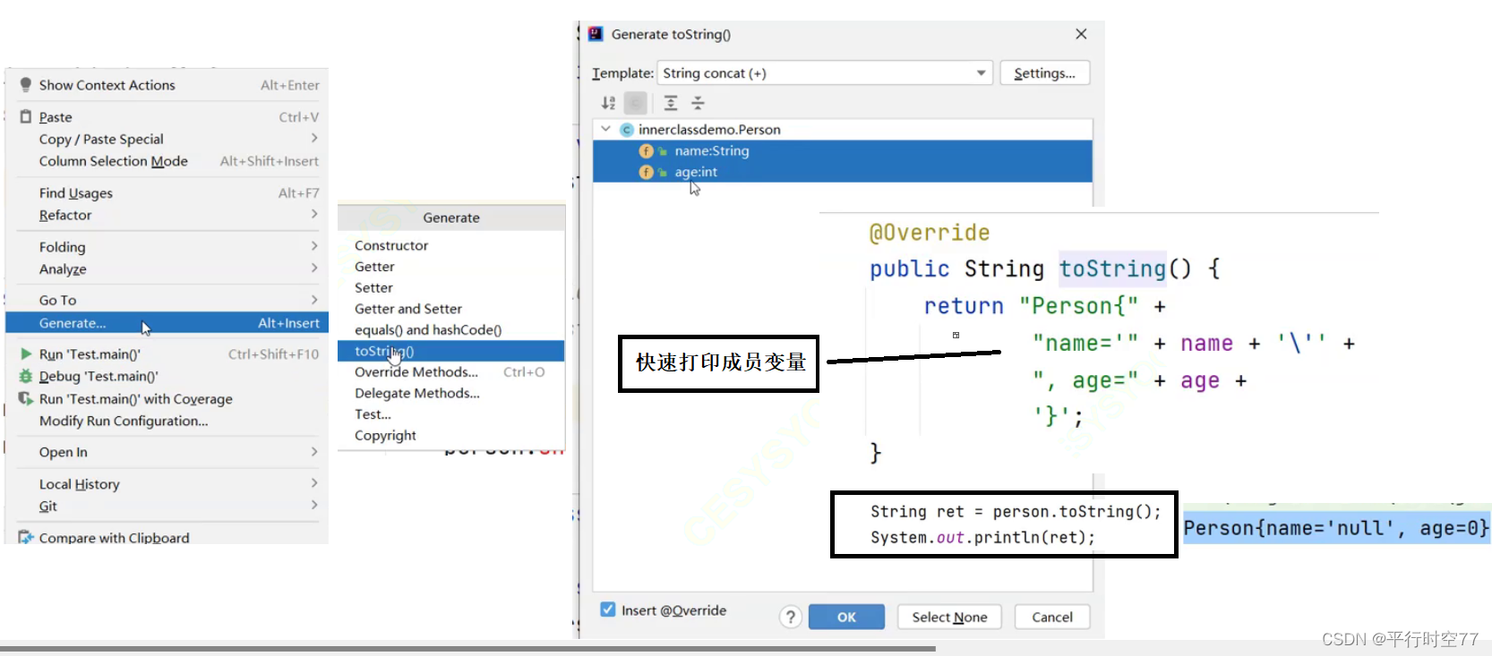Click the Sort Alphabetically icon in the dialog toolbar
The height and width of the screenshot is (656, 1492).
point(609,103)
